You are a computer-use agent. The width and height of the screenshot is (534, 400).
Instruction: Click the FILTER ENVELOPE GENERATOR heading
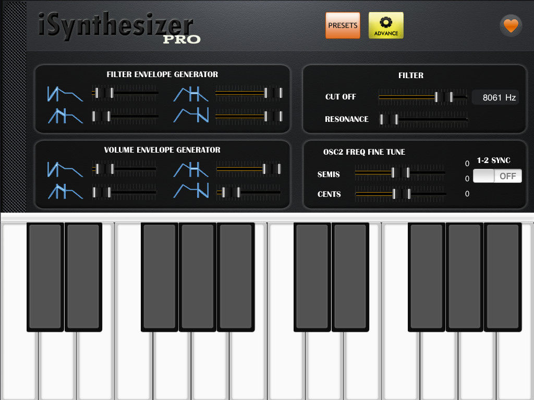tap(162, 74)
